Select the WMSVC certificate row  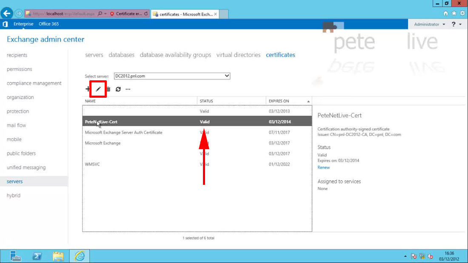click(x=197, y=164)
